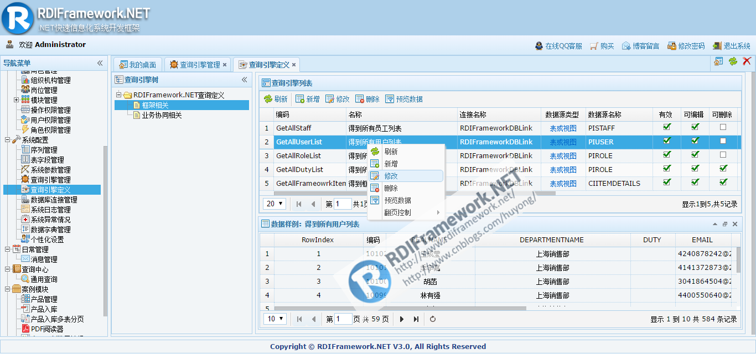Click the 删除 toolbar button
The height and width of the screenshot is (354, 756).
(367, 99)
